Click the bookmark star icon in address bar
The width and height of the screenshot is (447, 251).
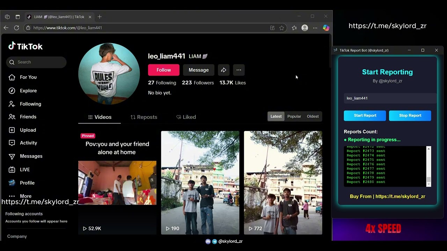click(x=281, y=28)
